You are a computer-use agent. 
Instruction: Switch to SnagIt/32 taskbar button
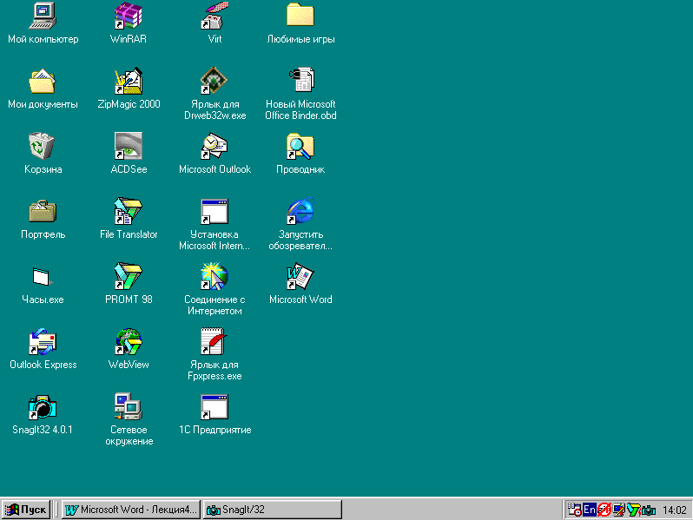[x=273, y=510]
